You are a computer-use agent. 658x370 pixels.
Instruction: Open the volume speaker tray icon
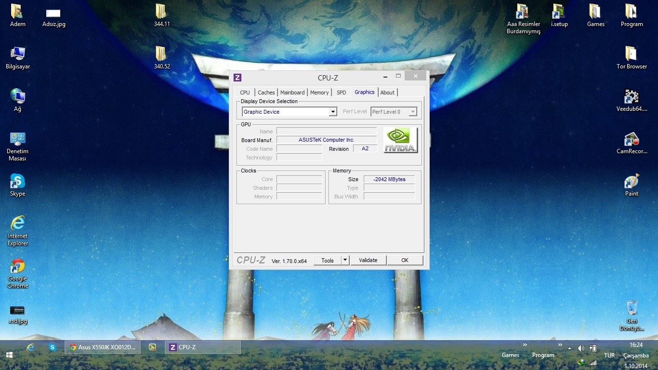[x=581, y=348]
